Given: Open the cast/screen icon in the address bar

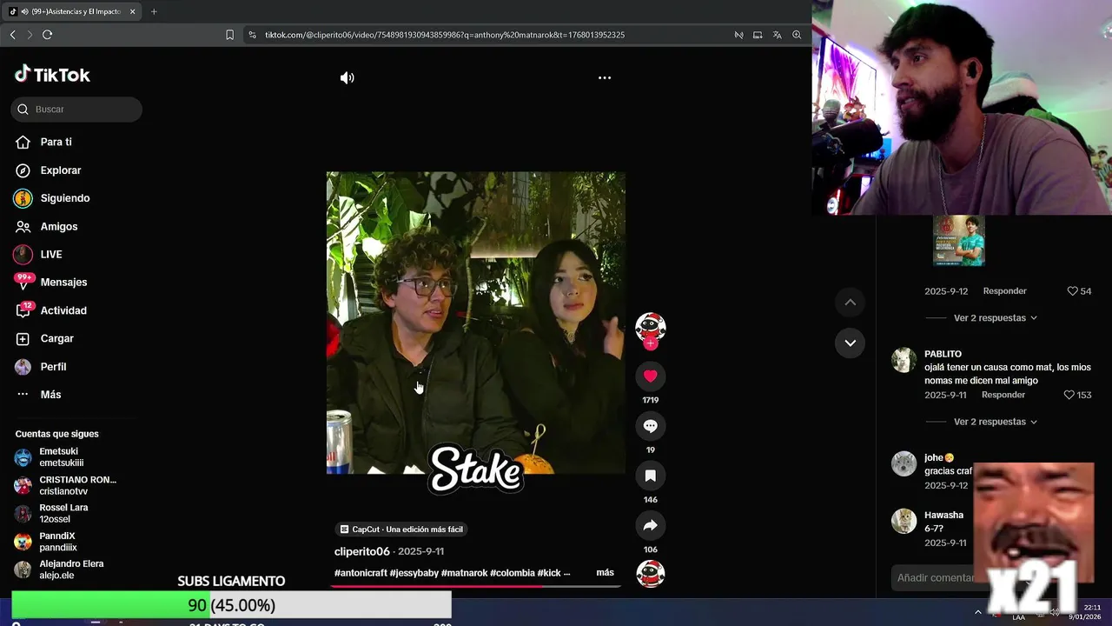Looking at the screenshot, I should tap(758, 35).
